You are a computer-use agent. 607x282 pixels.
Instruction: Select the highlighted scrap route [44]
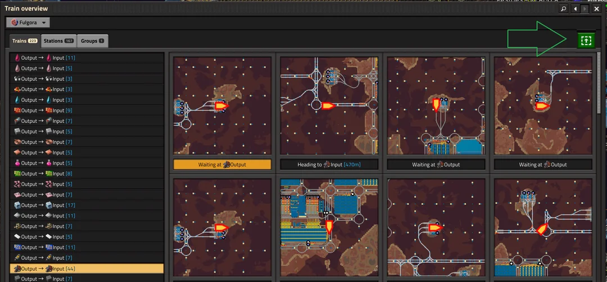pos(87,269)
